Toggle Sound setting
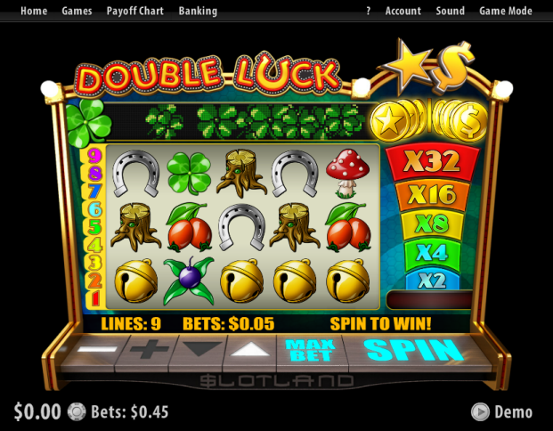Viewport: 553px width, 431px height. (x=450, y=11)
